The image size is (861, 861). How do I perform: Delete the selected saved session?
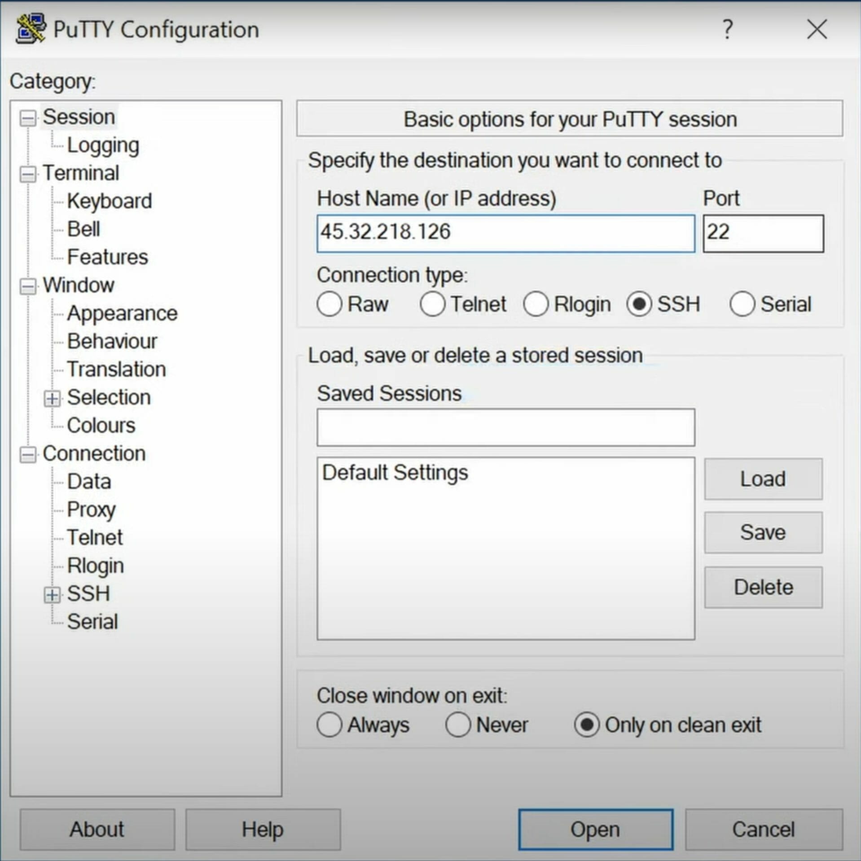[763, 587]
